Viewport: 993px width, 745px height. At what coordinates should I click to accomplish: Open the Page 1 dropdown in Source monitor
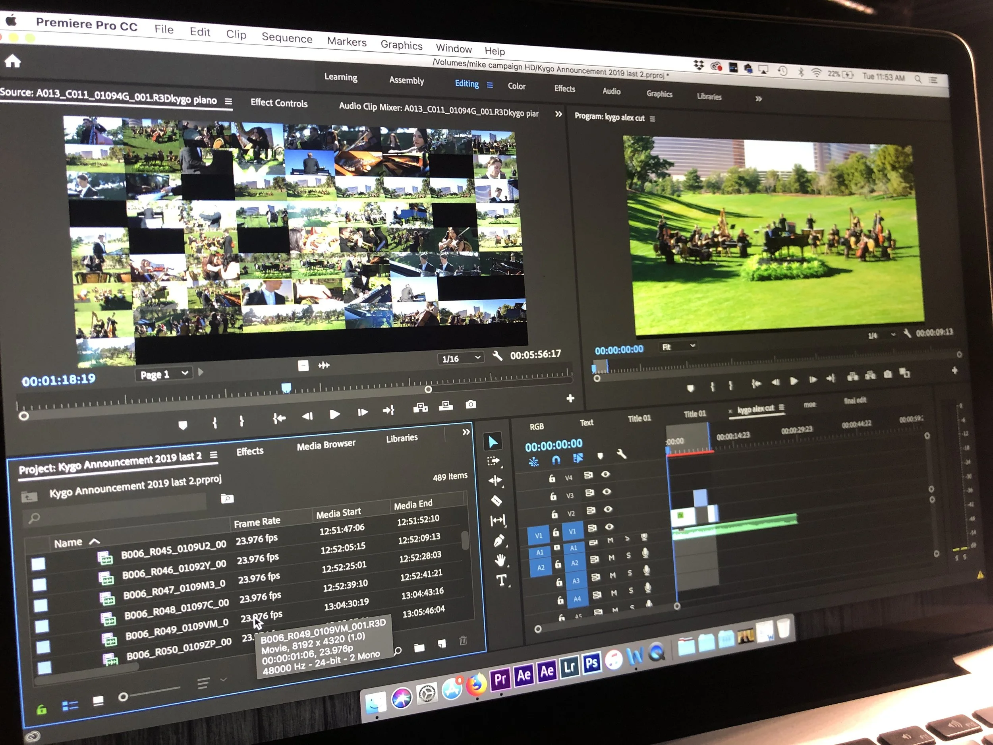(x=163, y=374)
